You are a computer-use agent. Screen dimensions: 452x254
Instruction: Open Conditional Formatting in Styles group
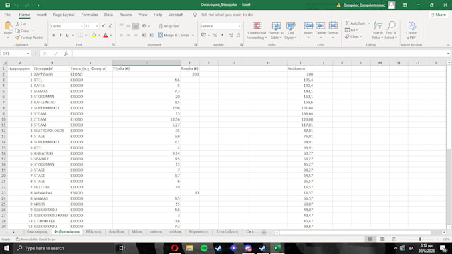click(x=257, y=31)
